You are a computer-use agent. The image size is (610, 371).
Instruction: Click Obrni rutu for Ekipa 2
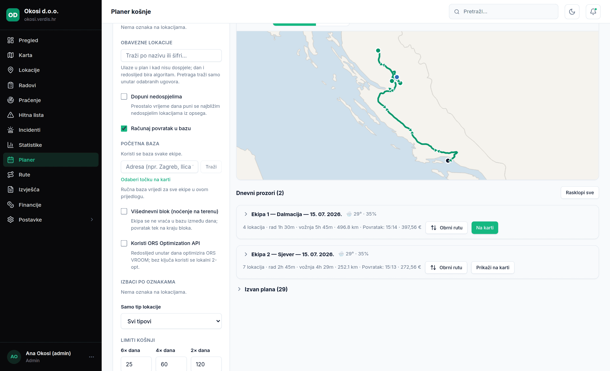446,267
